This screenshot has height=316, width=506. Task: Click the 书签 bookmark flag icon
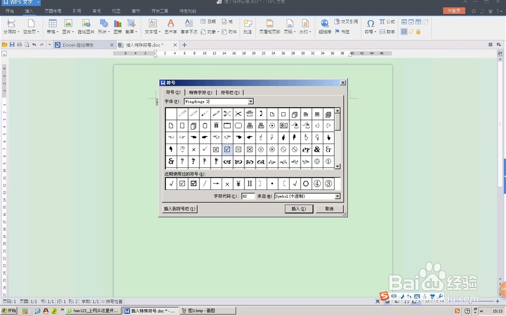[x=342, y=31]
